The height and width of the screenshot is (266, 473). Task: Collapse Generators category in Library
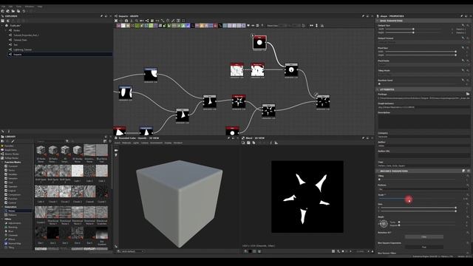[2, 207]
